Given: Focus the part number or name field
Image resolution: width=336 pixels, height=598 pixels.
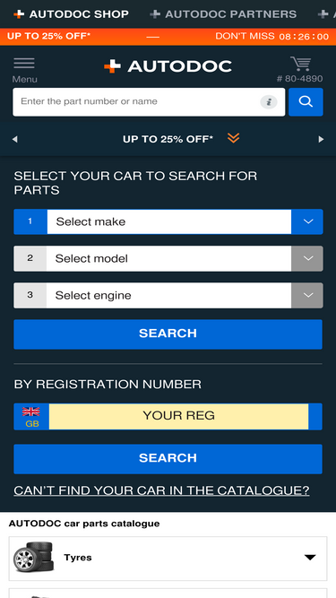Looking at the screenshot, I should 137,102.
